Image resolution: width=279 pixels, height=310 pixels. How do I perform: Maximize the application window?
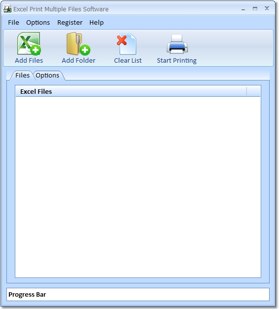pyautogui.click(x=255, y=9)
